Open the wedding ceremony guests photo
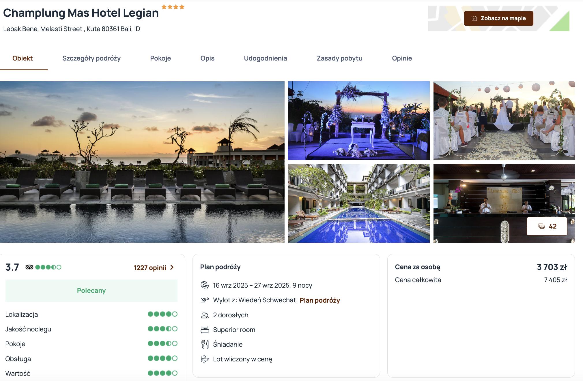Viewport: 583px width, 381px height. [504, 120]
